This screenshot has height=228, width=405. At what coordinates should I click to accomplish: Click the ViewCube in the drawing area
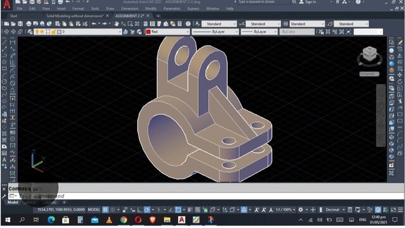(x=370, y=54)
